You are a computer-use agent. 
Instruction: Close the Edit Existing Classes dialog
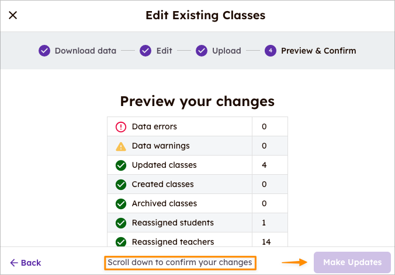coord(13,15)
